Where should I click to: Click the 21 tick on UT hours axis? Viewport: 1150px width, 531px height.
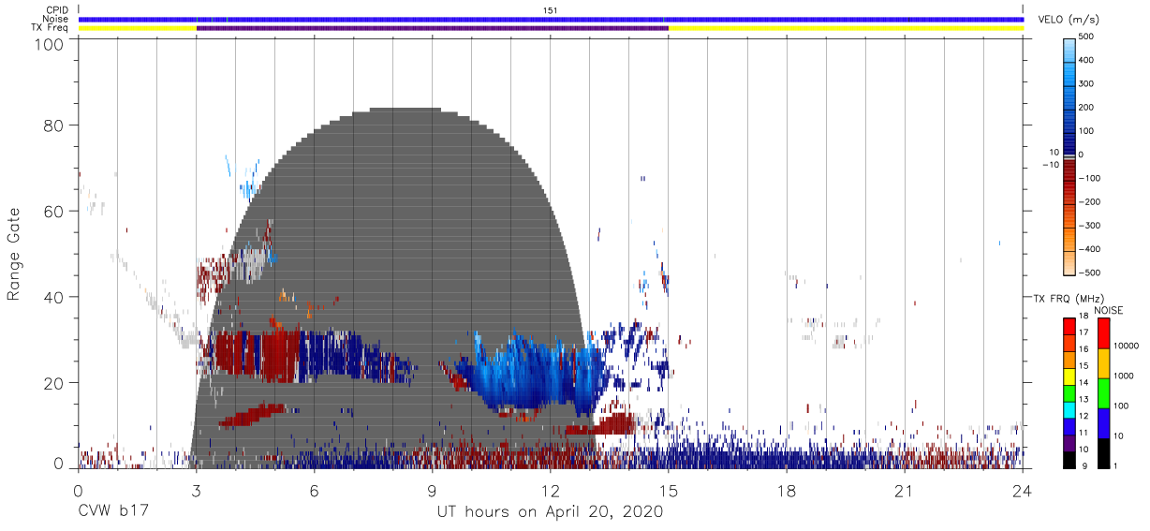tap(905, 491)
